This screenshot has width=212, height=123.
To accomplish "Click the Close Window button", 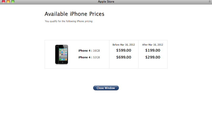I will [x=106, y=88].
